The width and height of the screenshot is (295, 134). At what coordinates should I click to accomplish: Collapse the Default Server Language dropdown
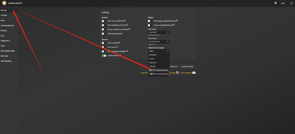point(159,51)
